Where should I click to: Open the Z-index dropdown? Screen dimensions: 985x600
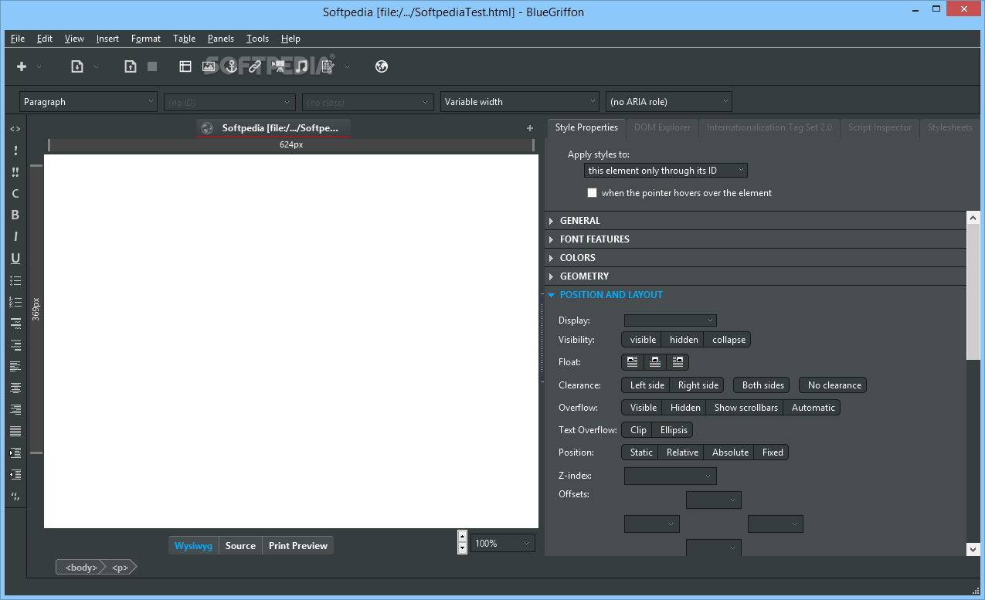[x=670, y=476]
